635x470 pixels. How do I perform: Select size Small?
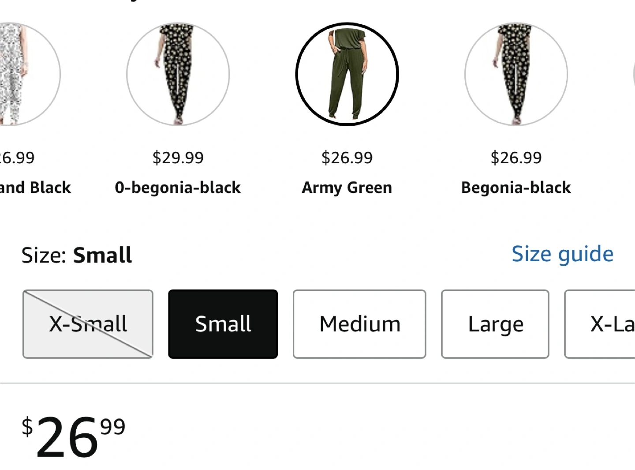click(223, 324)
